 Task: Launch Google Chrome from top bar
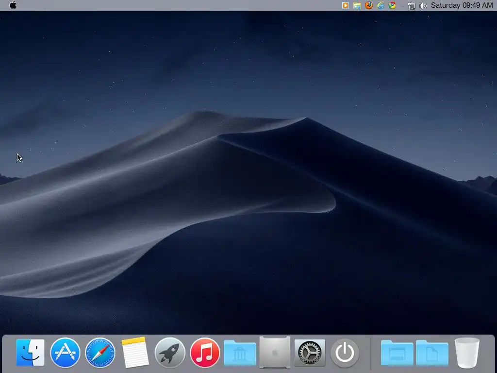392,5
